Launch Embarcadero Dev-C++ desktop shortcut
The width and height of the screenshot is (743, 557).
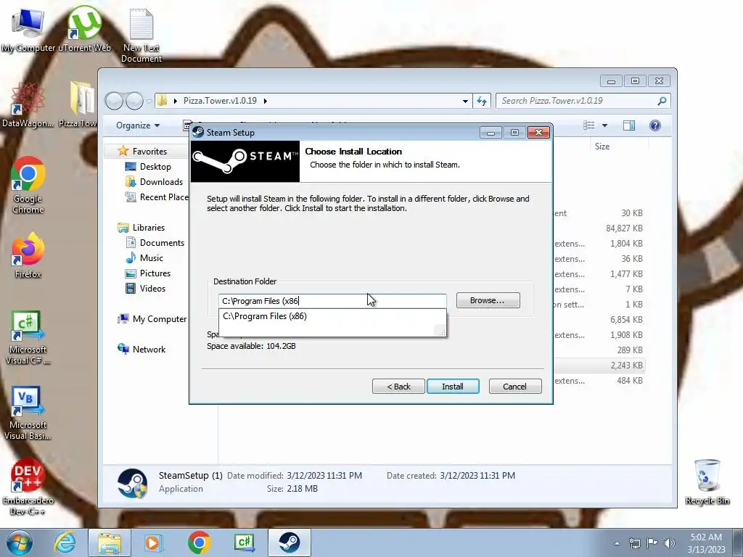coord(28,487)
